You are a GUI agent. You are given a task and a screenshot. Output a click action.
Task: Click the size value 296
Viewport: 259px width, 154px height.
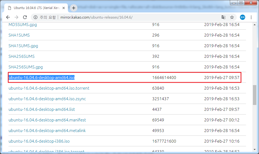point(156,35)
